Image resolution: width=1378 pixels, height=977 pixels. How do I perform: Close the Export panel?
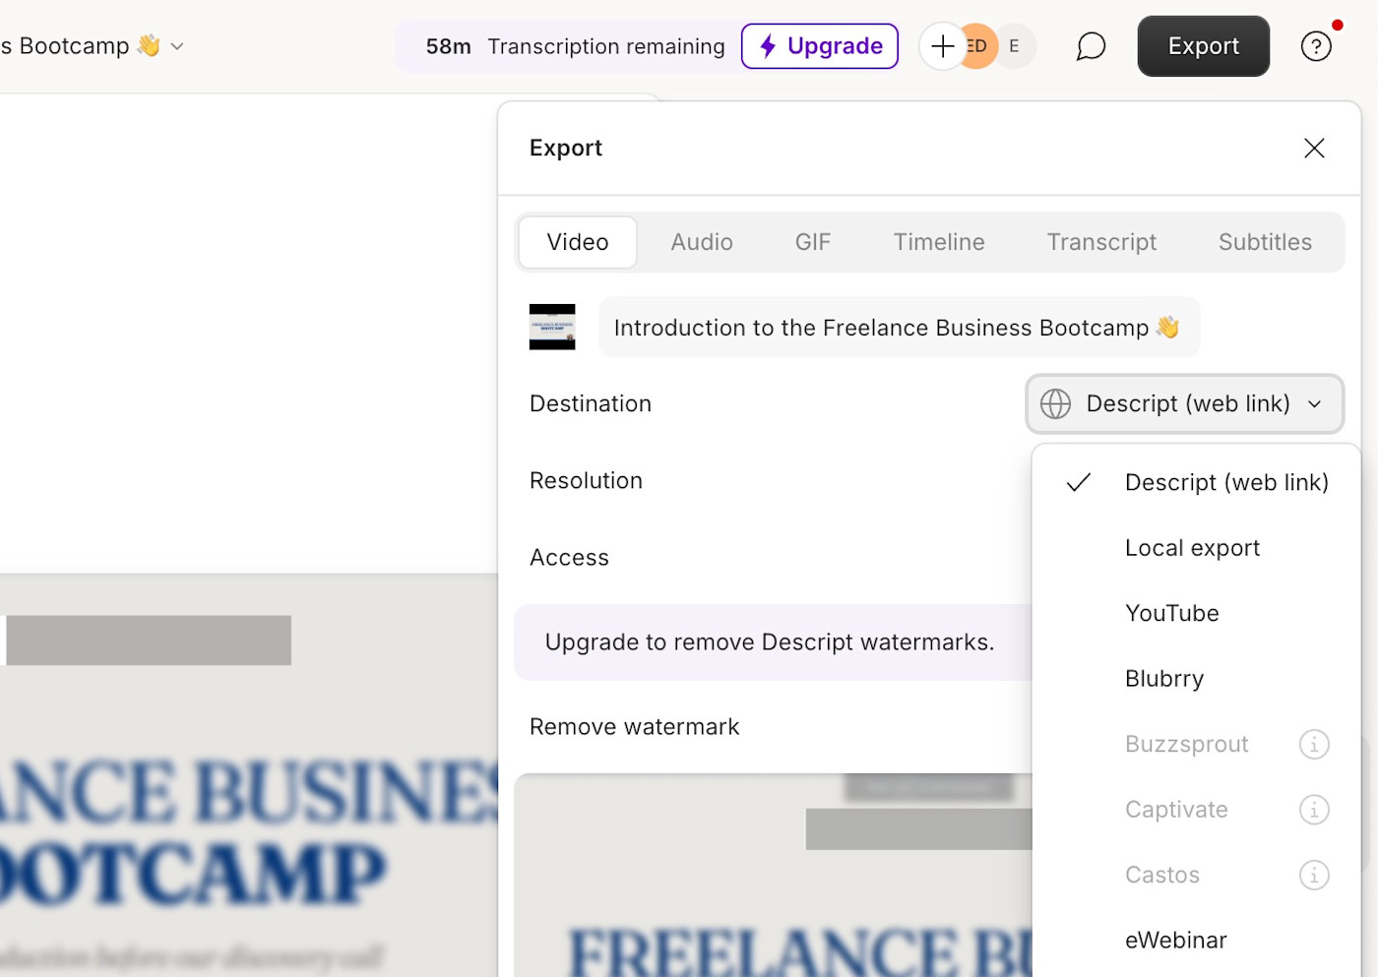(x=1314, y=148)
